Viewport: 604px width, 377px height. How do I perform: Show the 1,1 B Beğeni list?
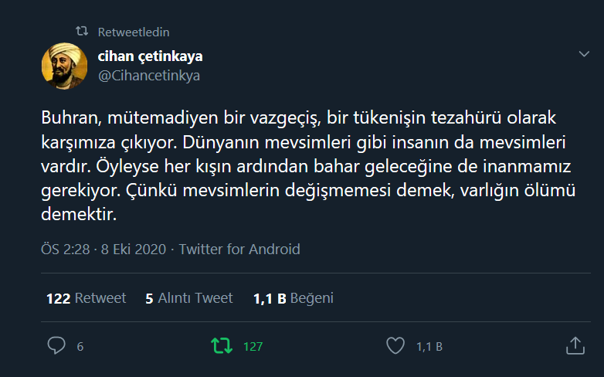294,298
